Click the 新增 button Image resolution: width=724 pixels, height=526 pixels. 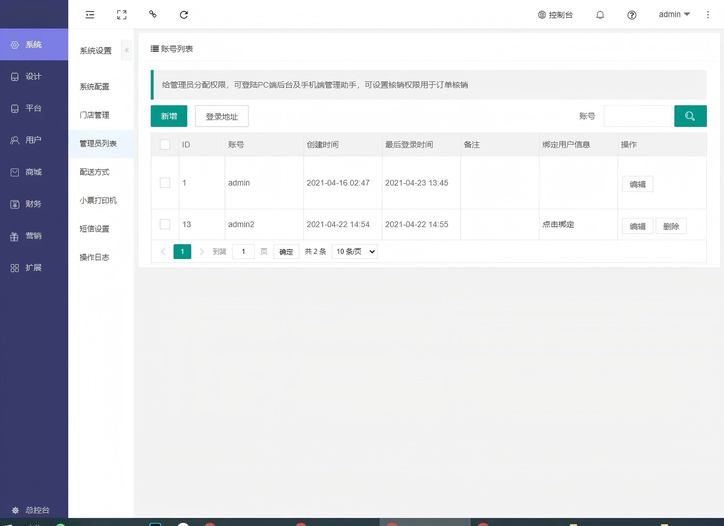(x=169, y=116)
